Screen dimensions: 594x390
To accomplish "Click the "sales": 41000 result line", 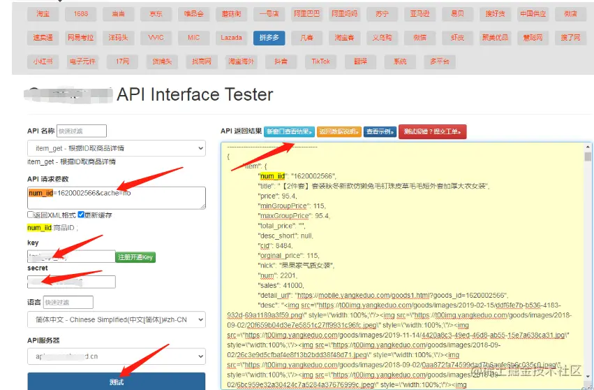I will click(x=281, y=285).
